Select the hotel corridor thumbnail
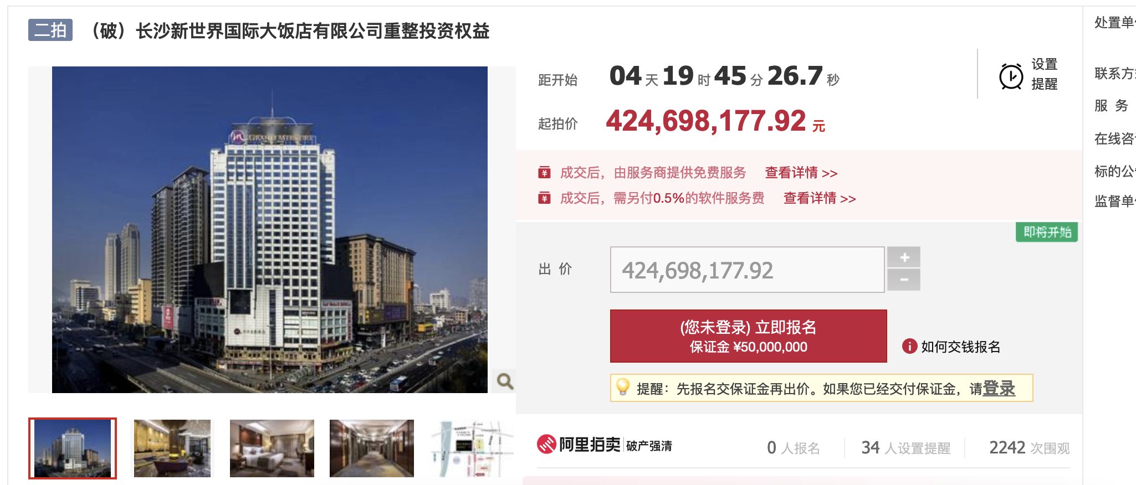The width and height of the screenshot is (1136, 485). (372, 448)
